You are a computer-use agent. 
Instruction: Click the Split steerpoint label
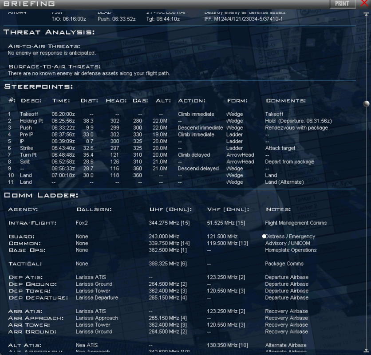[x=25, y=162]
